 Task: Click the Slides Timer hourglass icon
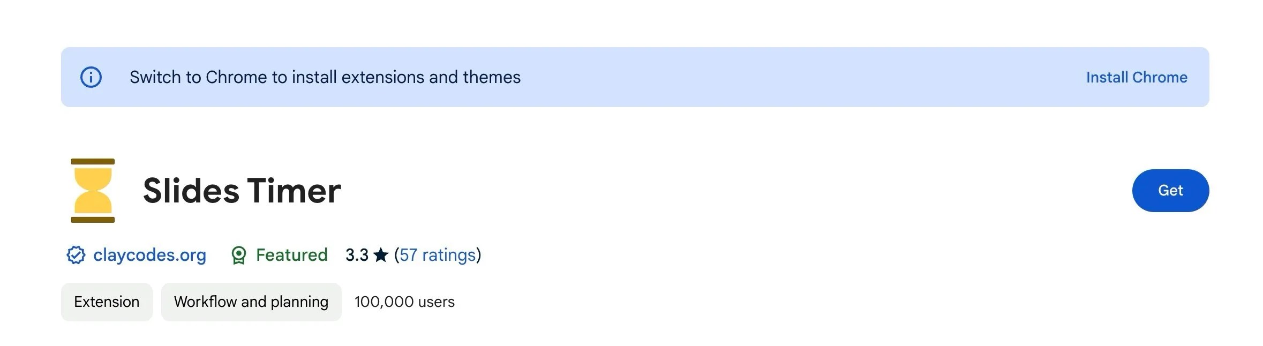[x=92, y=191]
